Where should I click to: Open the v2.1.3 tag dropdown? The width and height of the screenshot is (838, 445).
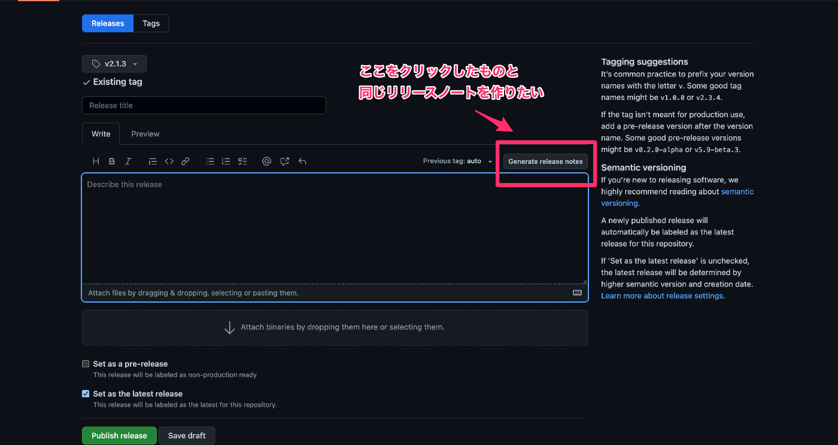coord(114,63)
